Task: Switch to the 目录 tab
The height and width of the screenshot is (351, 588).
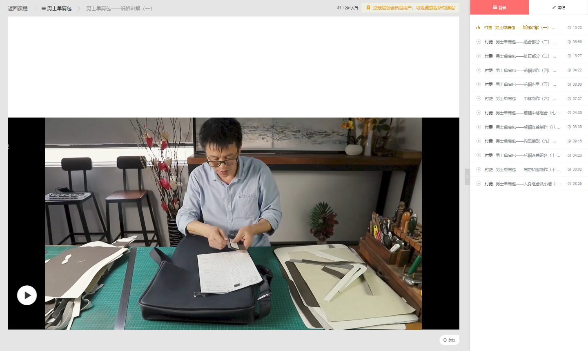Action: point(499,7)
